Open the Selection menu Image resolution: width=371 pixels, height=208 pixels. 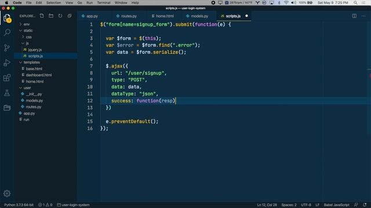(53, 2)
